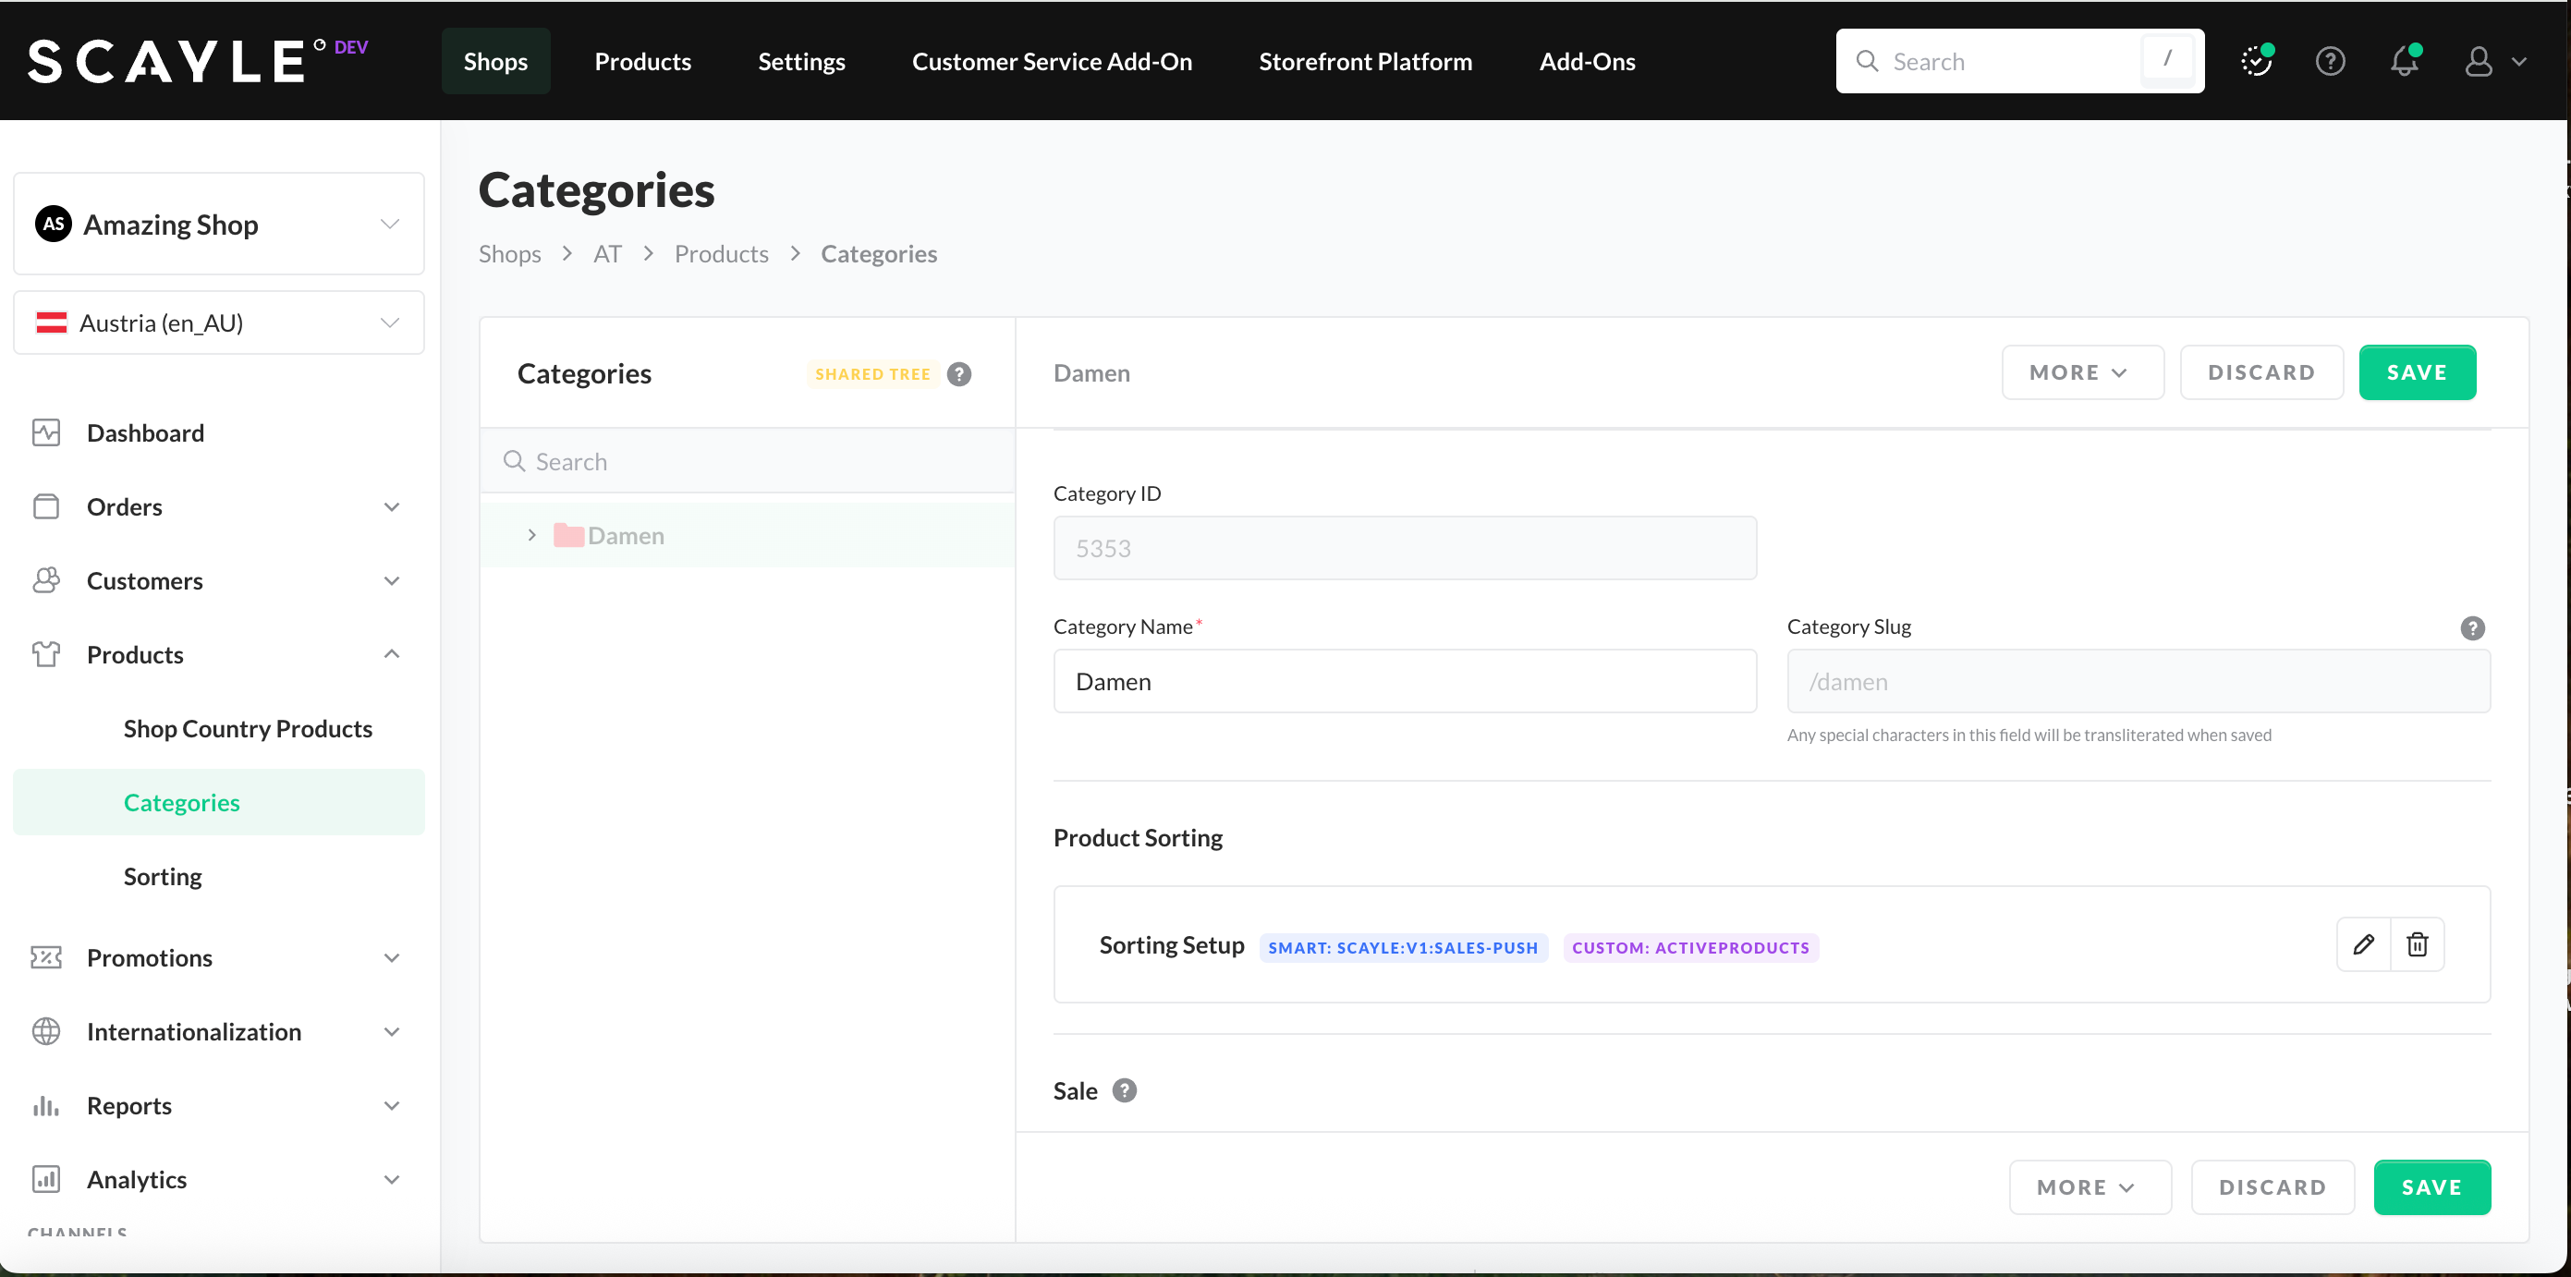Click the top green SAVE button
This screenshot has height=1277, width=2571.
2416,373
